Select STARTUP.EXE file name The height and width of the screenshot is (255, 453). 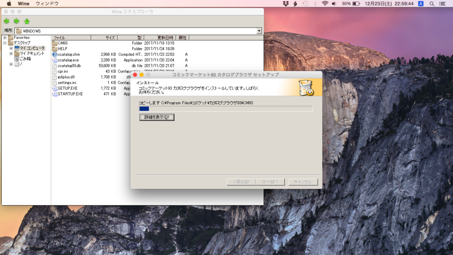click(x=70, y=94)
